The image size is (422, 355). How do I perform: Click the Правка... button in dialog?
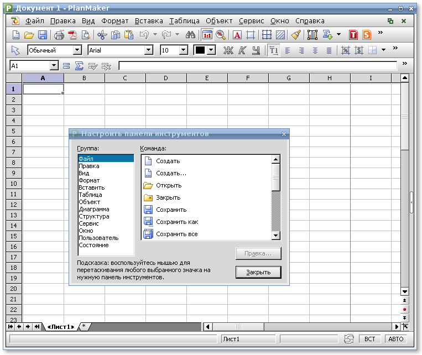pyautogui.click(x=258, y=254)
